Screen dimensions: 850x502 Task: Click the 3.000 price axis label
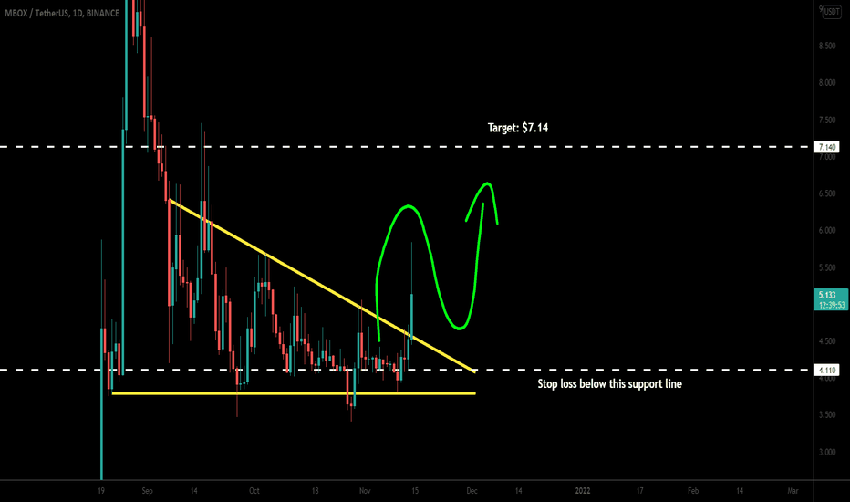pyautogui.click(x=827, y=452)
